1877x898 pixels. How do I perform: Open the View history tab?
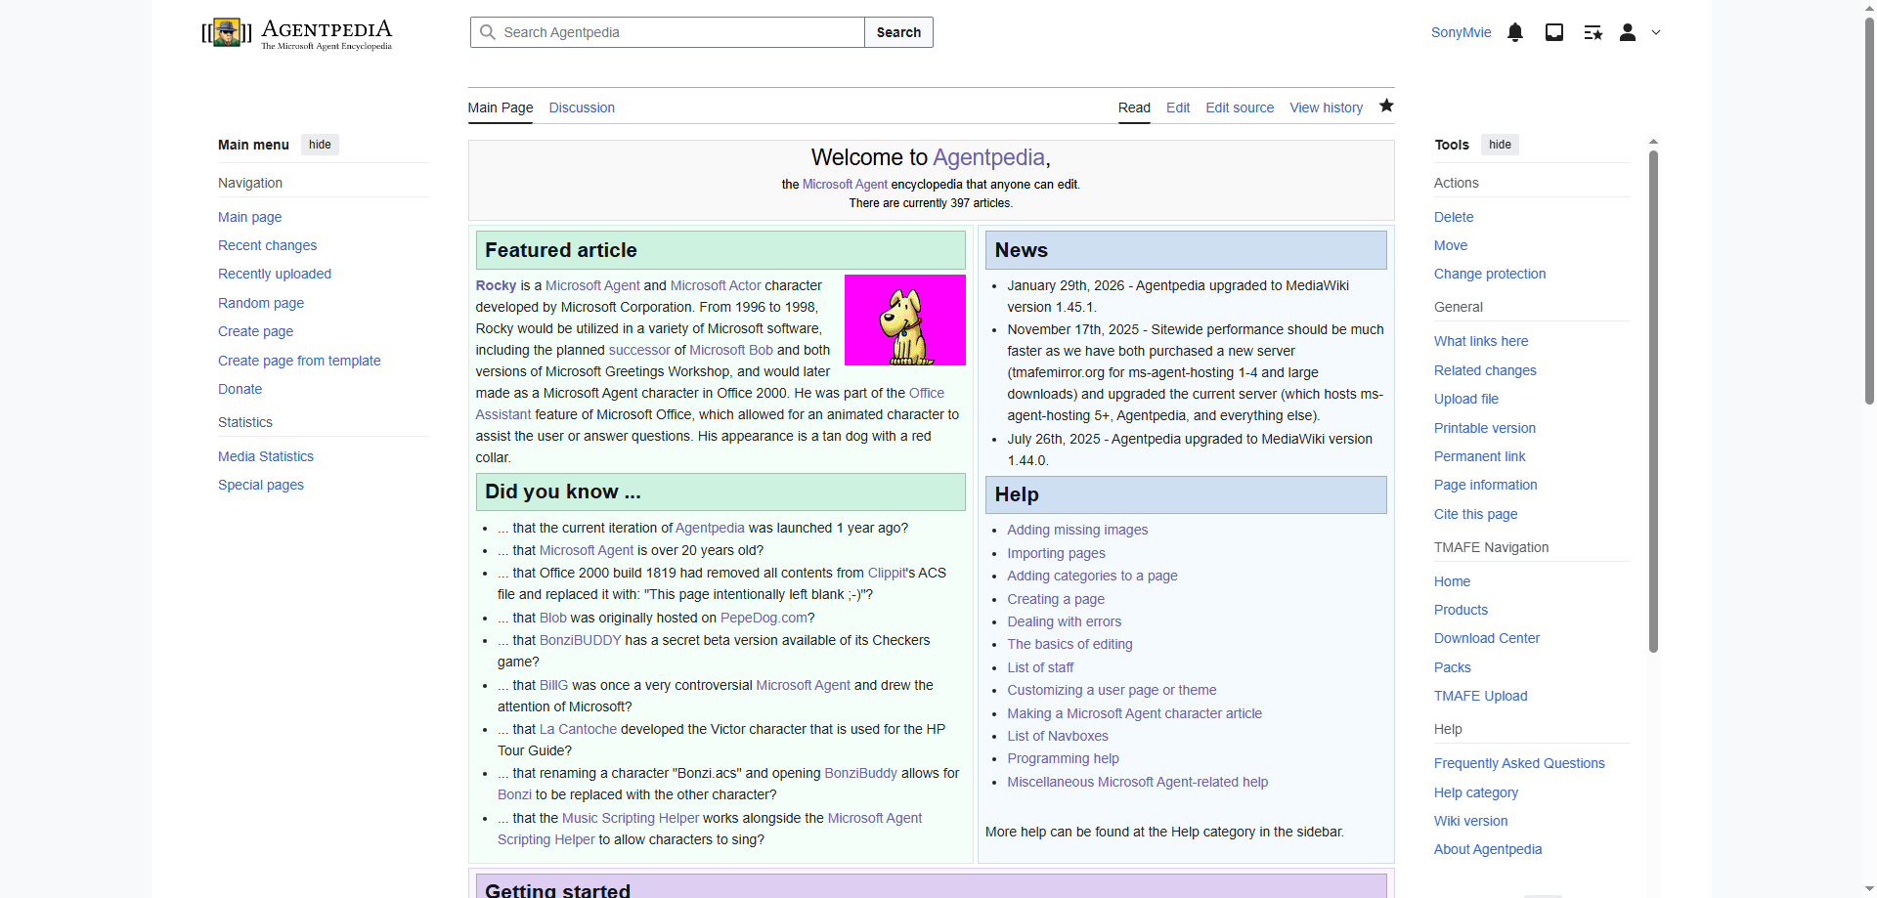click(1326, 107)
